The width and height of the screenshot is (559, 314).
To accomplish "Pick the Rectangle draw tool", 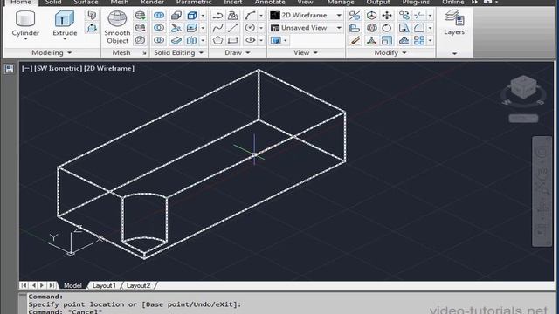I will [233, 40].
